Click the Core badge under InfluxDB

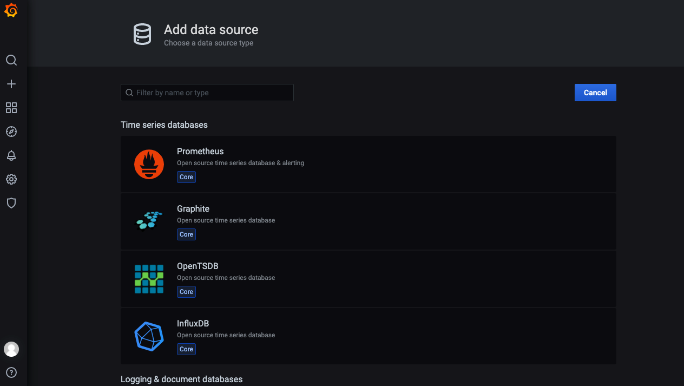186,349
